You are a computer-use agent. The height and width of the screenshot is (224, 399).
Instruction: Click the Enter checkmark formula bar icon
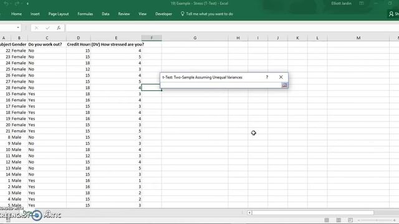(47, 27)
